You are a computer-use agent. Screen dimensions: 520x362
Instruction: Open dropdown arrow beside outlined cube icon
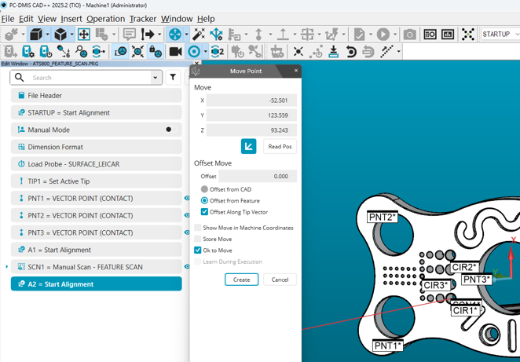tap(71, 34)
